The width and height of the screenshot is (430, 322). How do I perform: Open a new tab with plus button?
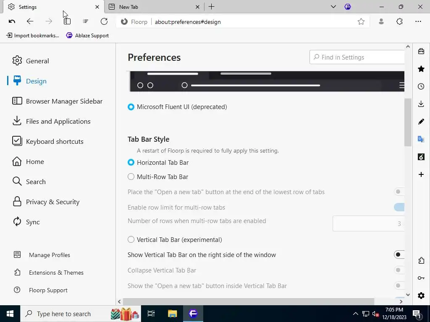coord(212,7)
